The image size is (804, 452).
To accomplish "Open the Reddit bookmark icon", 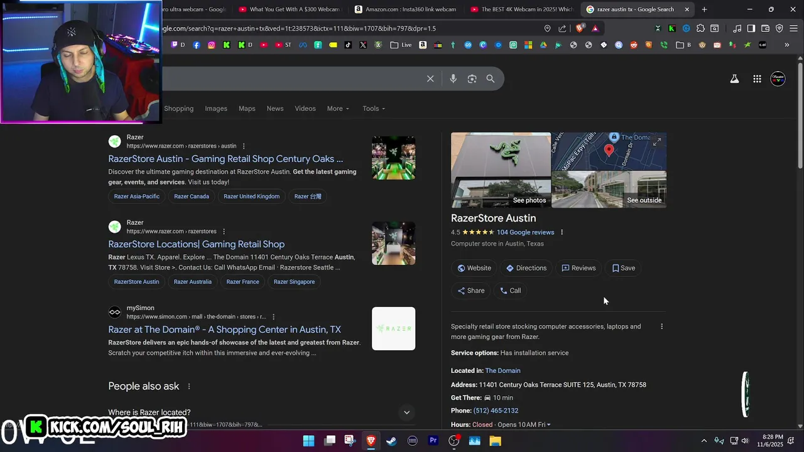I will pyautogui.click(x=633, y=45).
